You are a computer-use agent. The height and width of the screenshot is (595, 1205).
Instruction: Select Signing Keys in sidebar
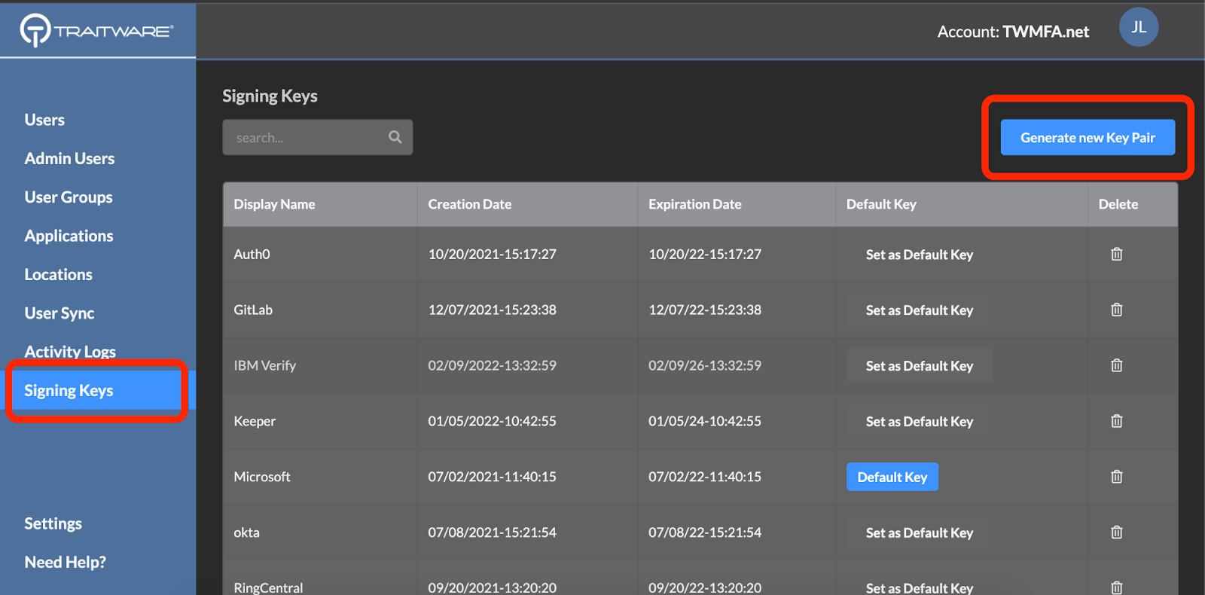[x=96, y=390]
